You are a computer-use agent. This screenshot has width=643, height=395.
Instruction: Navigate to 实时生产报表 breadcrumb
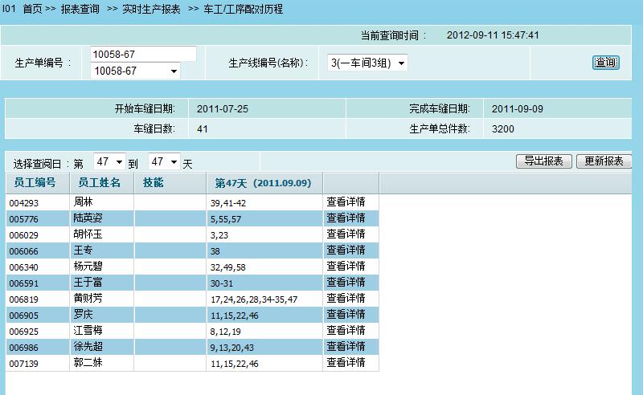click(151, 10)
